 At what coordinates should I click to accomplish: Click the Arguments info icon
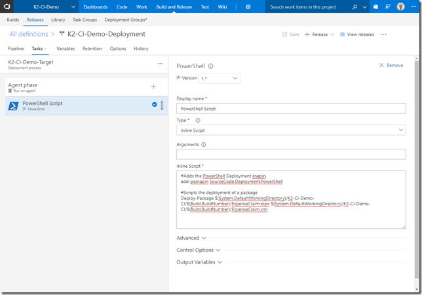pos(204,144)
